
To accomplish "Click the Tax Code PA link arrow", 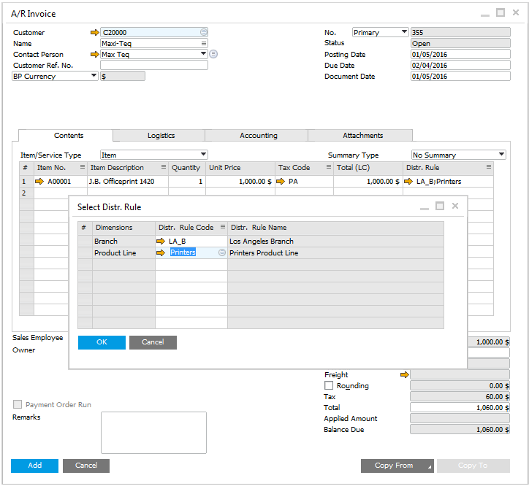I will point(281,181).
